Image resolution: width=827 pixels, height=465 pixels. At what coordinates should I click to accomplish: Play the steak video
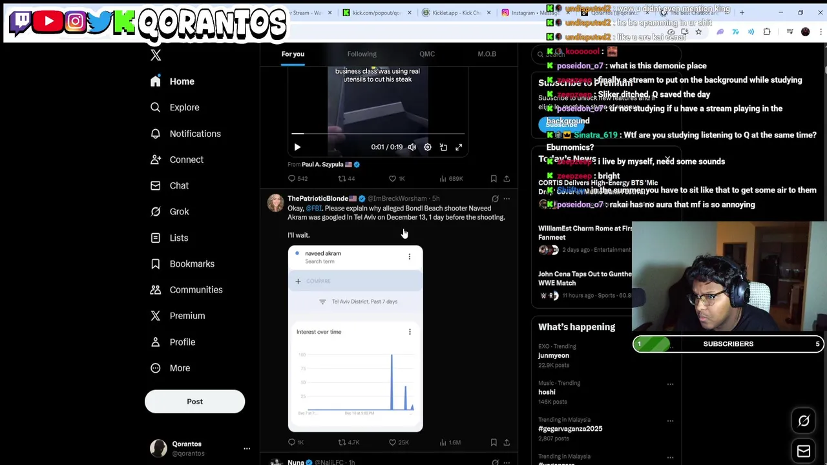297,147
